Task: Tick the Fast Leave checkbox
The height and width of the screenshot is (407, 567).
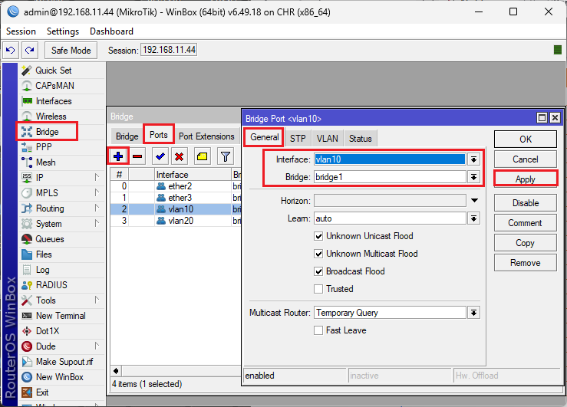Action: click(x=318, y=330)
